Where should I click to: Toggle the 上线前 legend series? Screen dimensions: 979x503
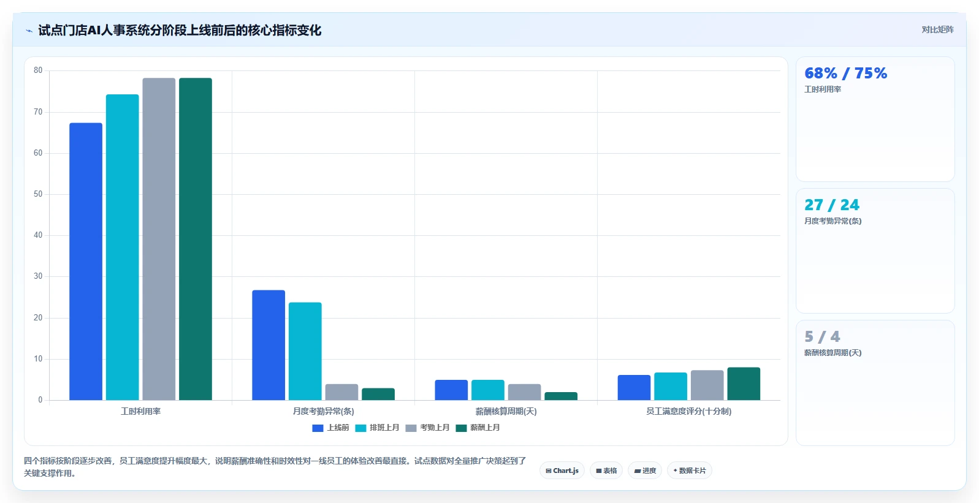pyautogui.click(x=330, y=428)
